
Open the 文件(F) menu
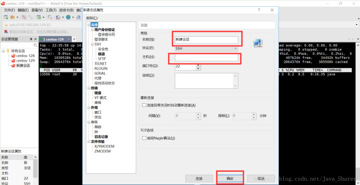[9, 10]
